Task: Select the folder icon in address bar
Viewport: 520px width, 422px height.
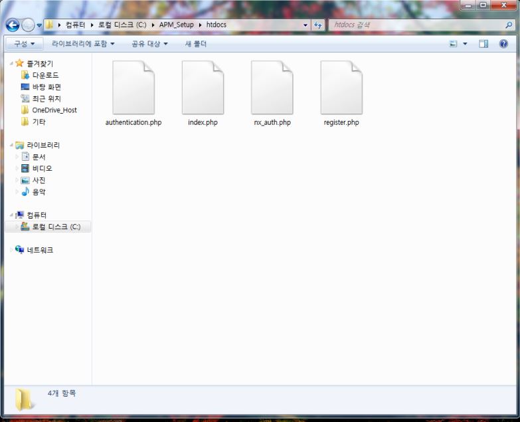Action: pyautogui.click(x=49, y=25)
